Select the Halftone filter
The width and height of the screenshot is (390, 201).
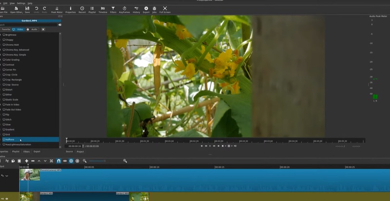pos(30,139)
